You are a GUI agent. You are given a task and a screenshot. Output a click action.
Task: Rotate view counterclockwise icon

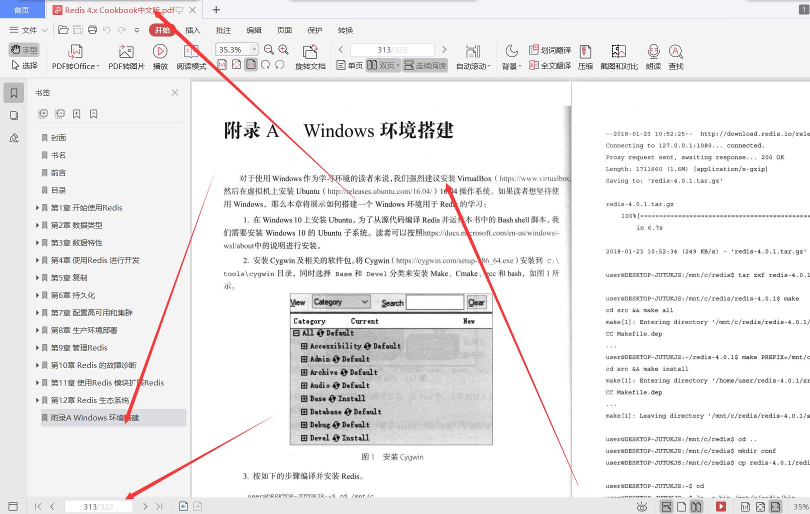click(280, 64)
